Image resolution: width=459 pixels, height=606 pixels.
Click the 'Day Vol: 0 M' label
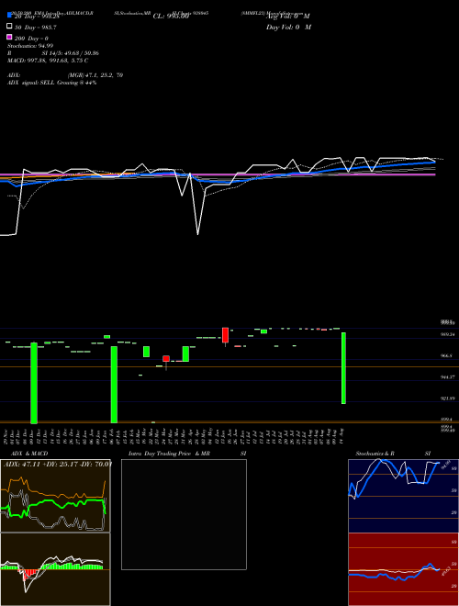[288, 27]
